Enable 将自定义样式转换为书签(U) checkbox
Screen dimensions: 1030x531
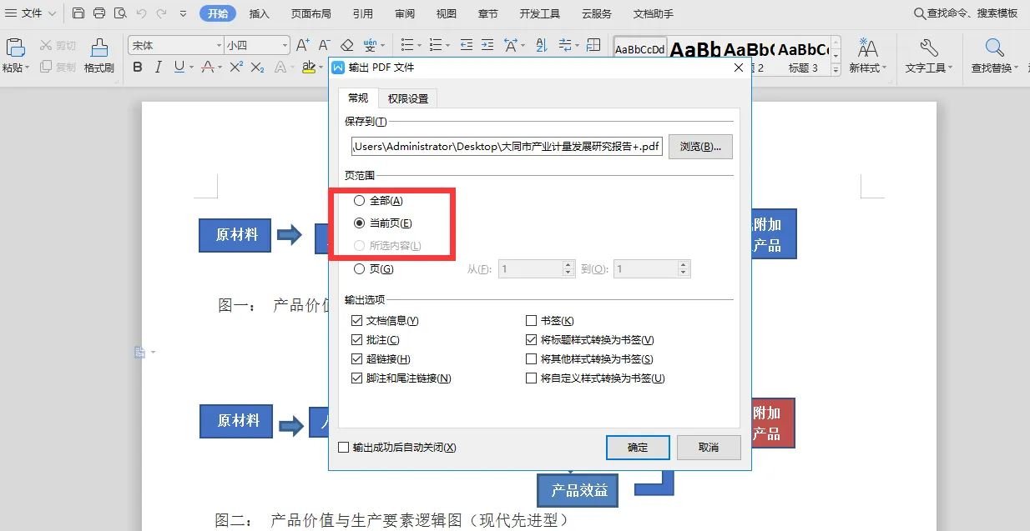coord(531,378)
